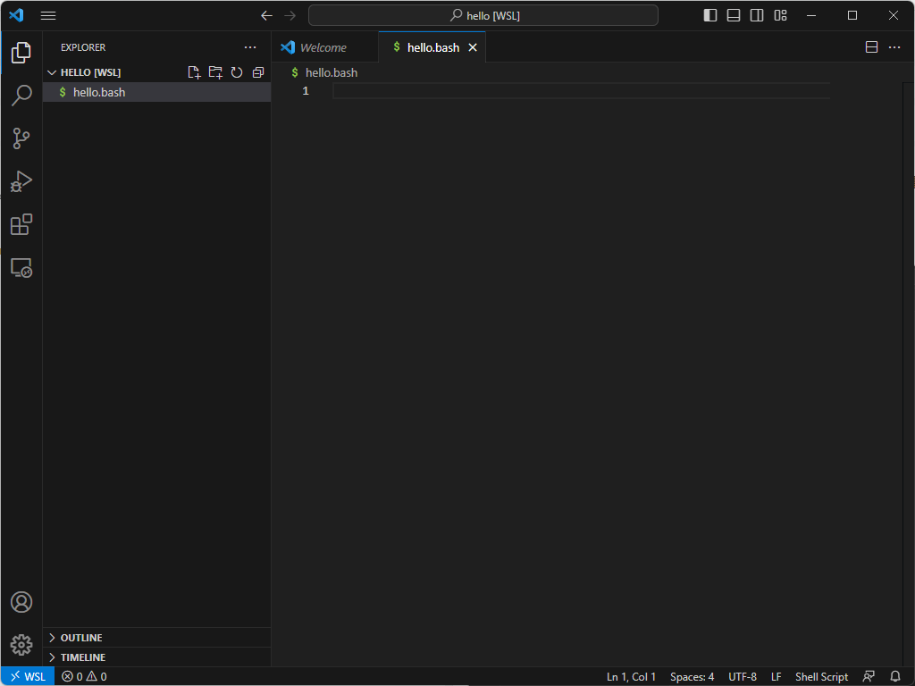
Task: Open the Manage gear icon
Action: pos(21,645)
